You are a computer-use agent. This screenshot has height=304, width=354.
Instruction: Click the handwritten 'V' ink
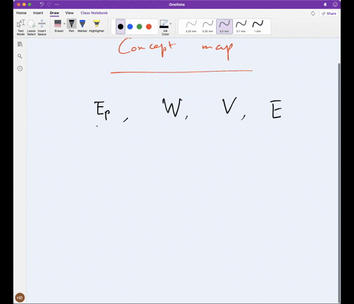tap(229, 106)
